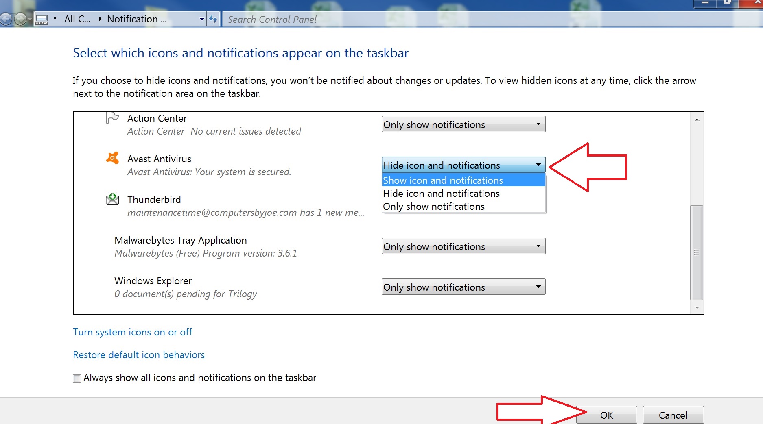
Task: Click the Cancel button
Action: click(673, 415)
